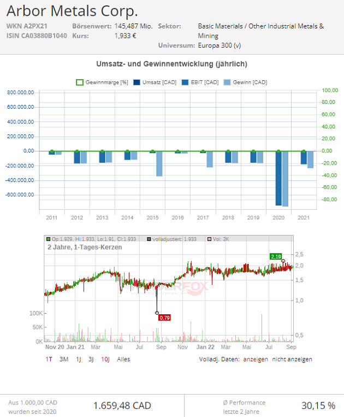Click Kurs value 1,933 €
The width and height of the screenshot is (344, 417).
tap(126, 36)
